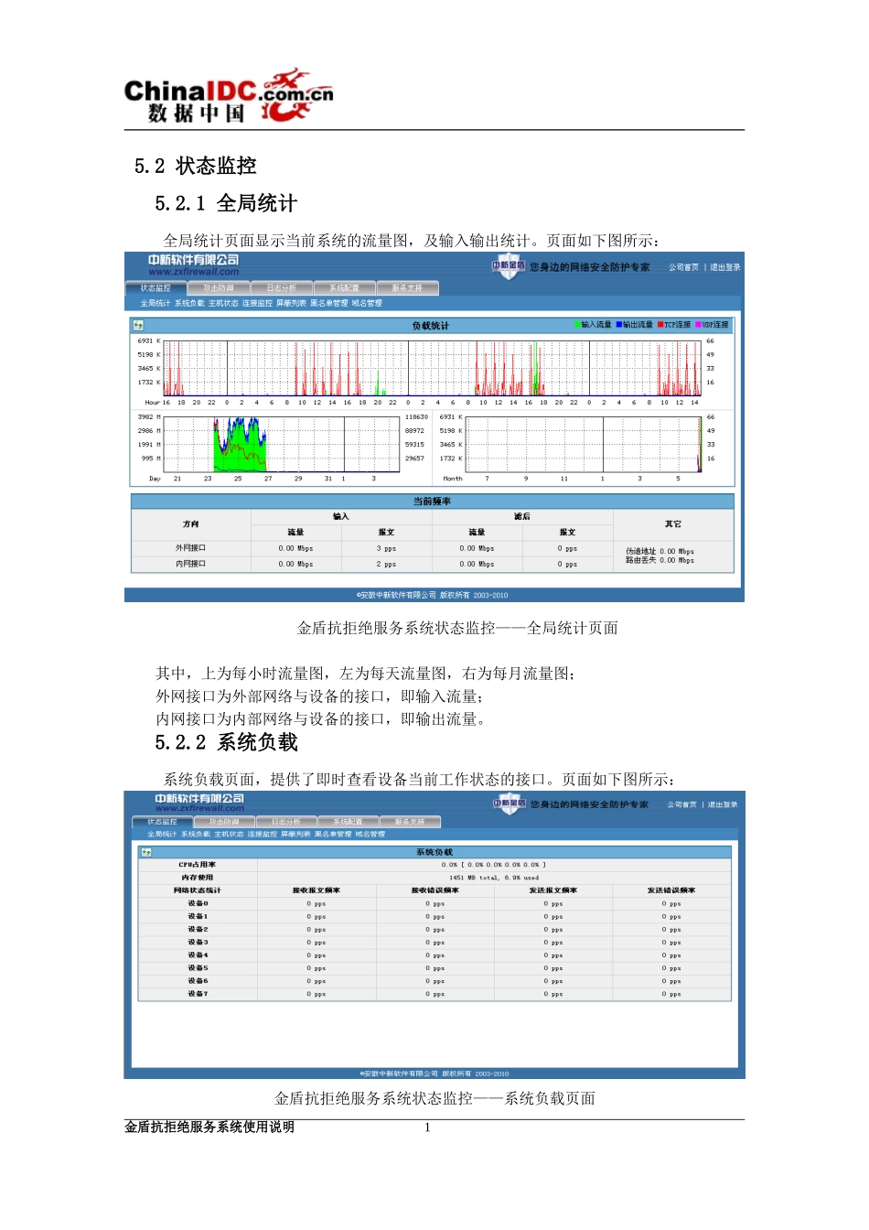Click the 外网接口 row label
The width and height of the screenshot is (869, 1230).
pyautogui.click(x=191, y=548)
